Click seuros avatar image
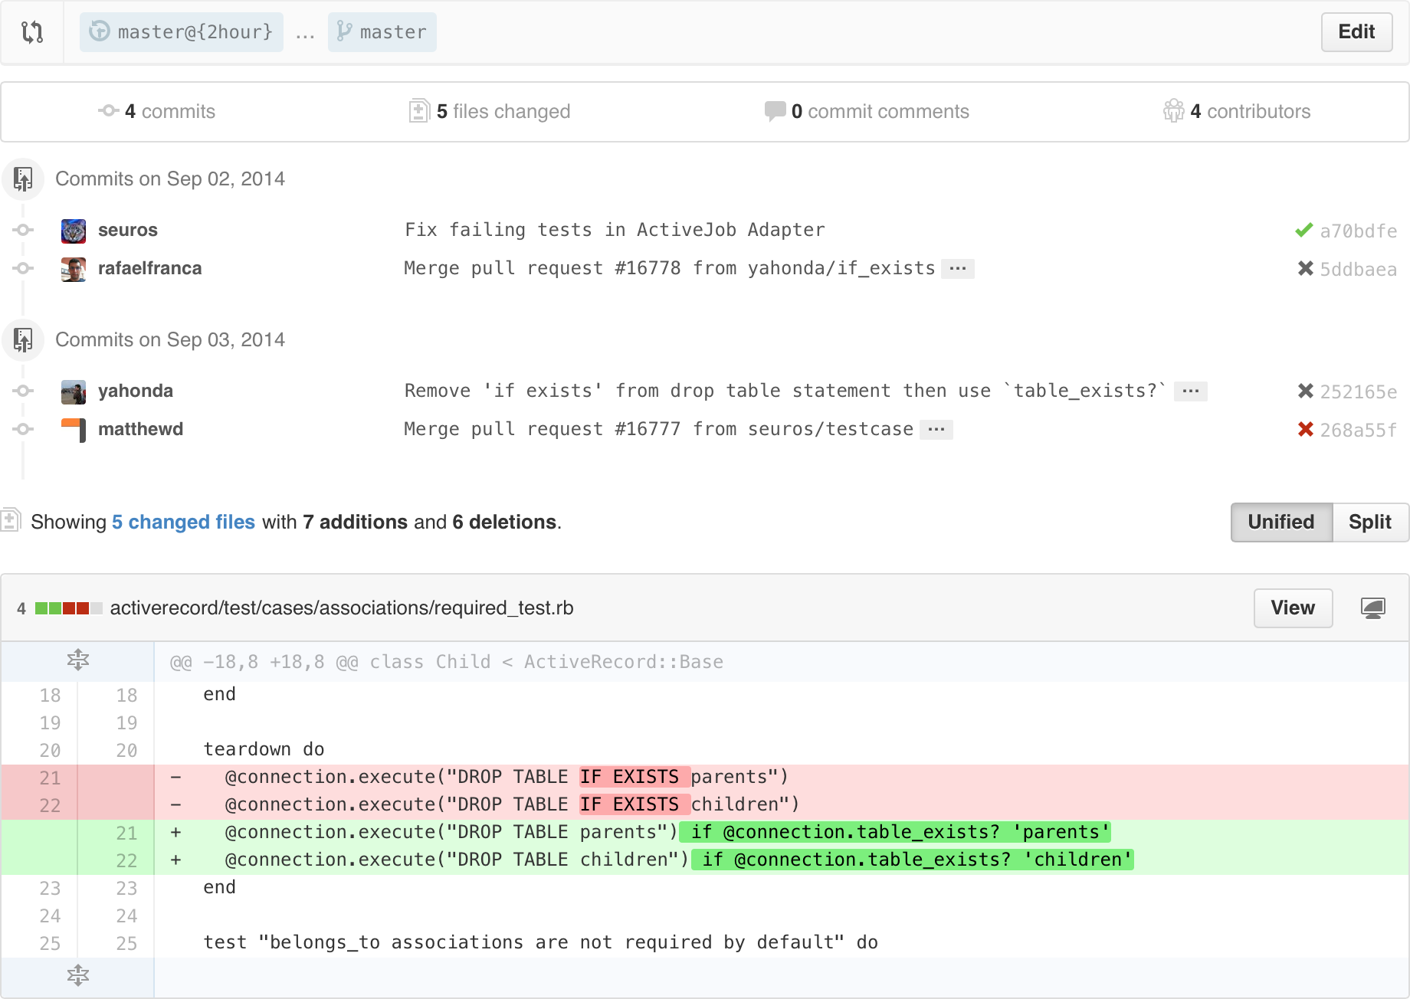This screenshot has height=999, width=1410. (x=74, y=231)
